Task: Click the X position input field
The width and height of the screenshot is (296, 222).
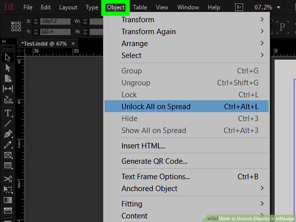Action: point(55,21)
